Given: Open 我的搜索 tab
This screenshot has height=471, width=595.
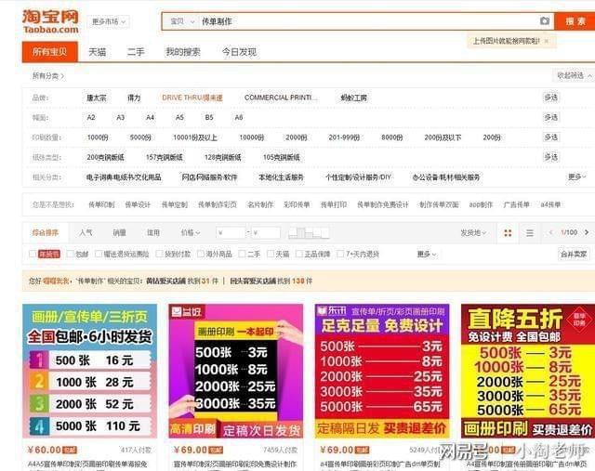Looking at the screenshot, I should pyautogui.click(x=183, y=52).
